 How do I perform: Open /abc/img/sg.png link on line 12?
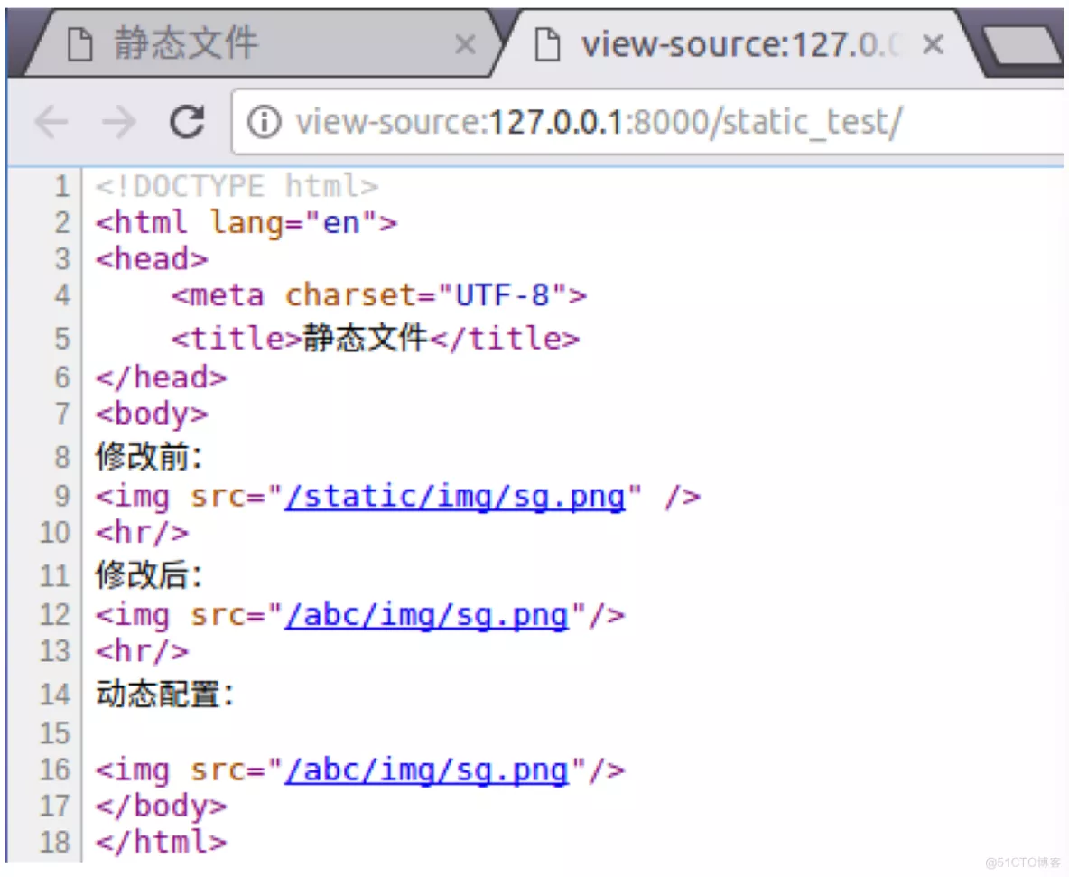[427, 616]
